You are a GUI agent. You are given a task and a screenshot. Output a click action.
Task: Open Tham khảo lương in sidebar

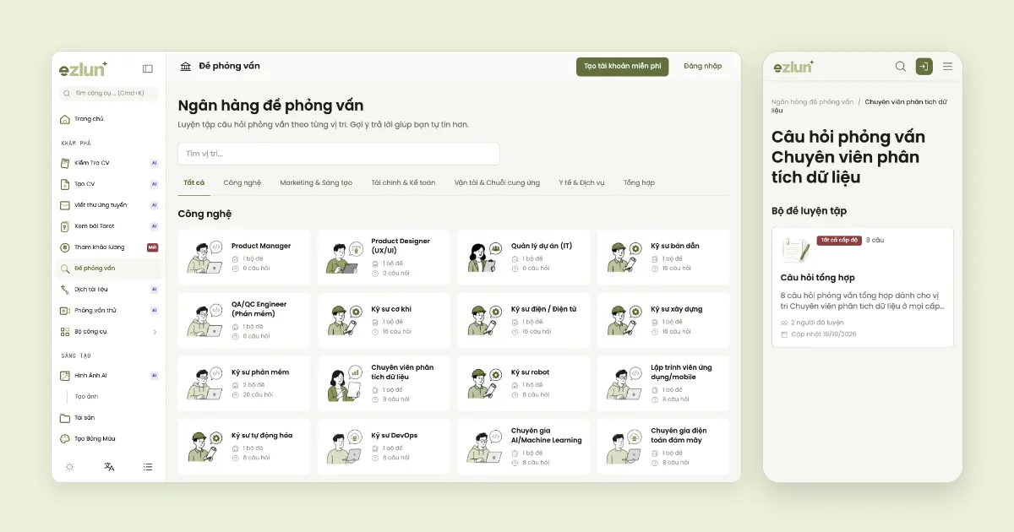point(108,247)
